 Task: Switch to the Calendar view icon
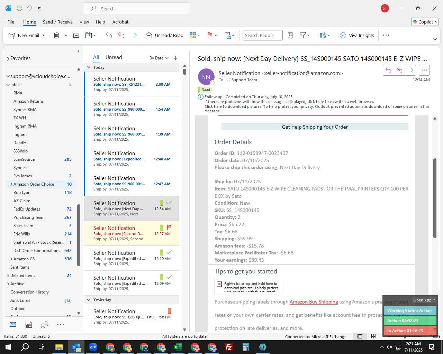pos(29,325)
